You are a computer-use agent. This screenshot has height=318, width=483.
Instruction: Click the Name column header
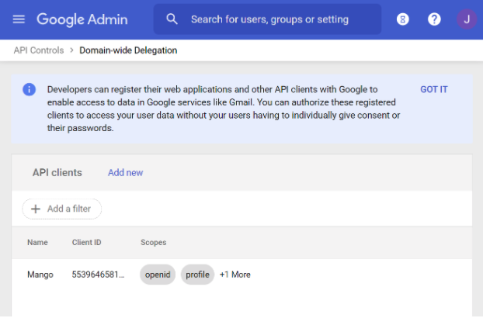point(37,242)
